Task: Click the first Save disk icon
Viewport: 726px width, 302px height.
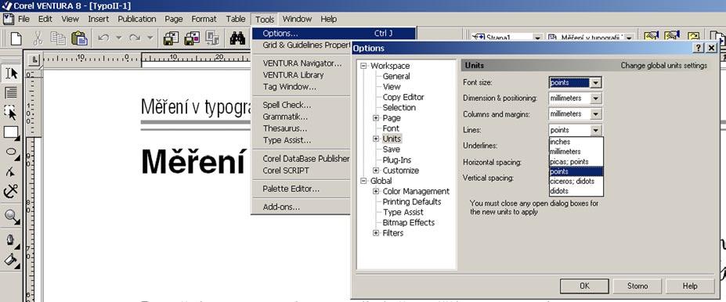Action: (x=171, y=38)
